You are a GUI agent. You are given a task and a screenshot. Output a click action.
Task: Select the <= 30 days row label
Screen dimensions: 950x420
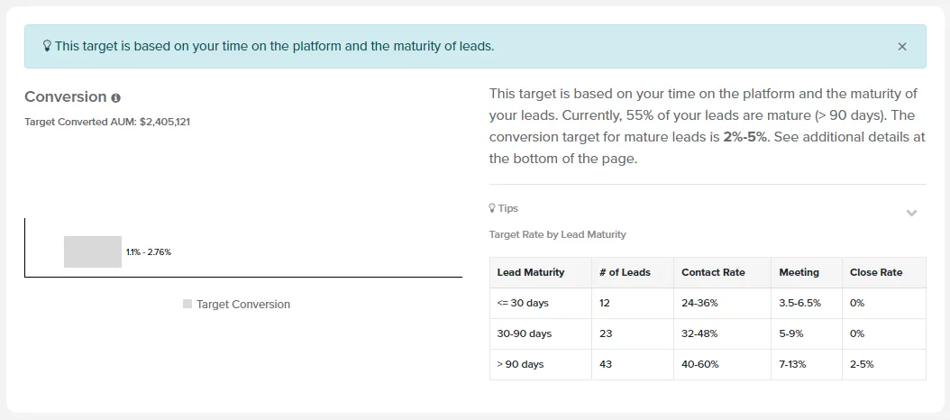[x=523, y=303]
